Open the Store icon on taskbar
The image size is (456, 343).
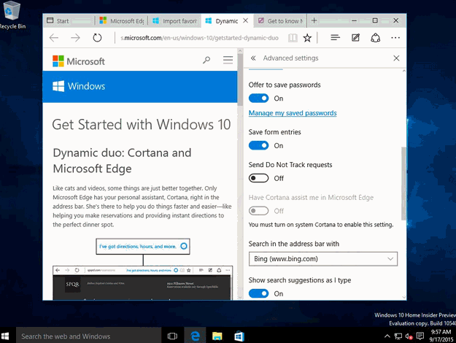239,336
